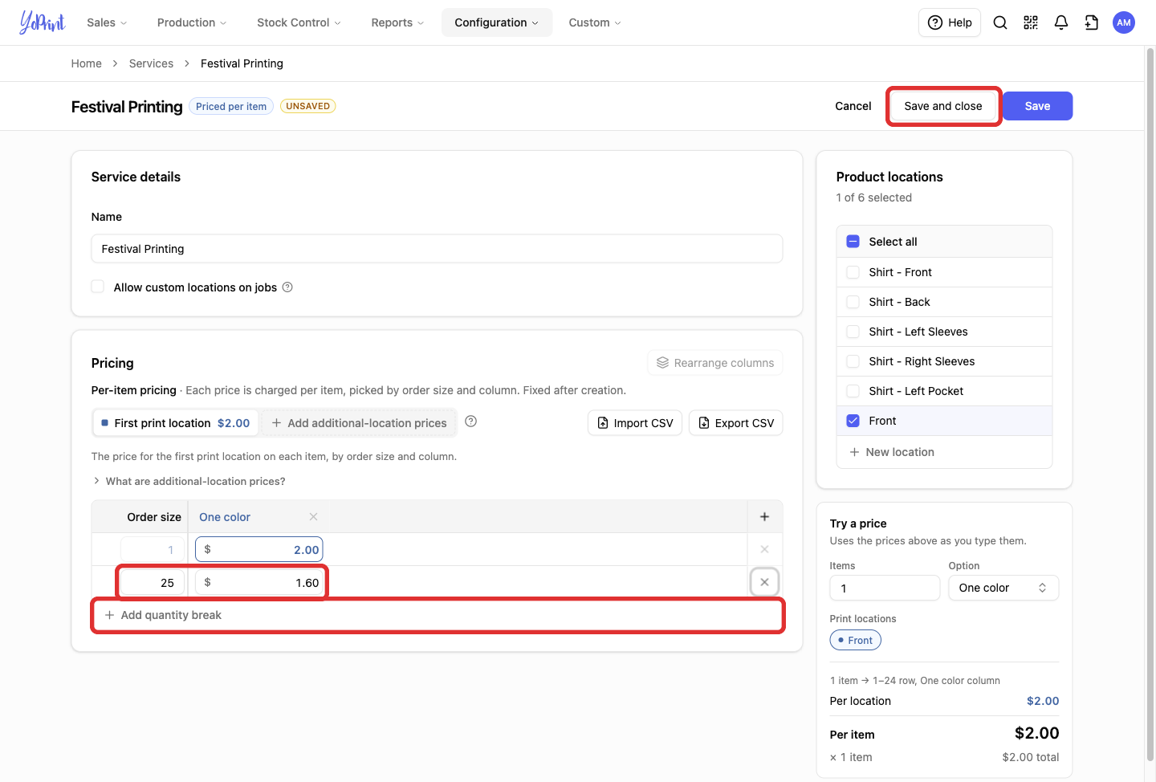
Task: Add a new pricing column with plus
Action: tap(764, 517)
